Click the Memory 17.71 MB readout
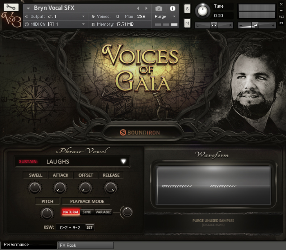 125,24
